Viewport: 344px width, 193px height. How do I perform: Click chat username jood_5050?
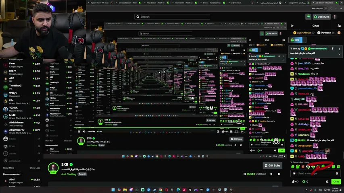tap(305, 63)
